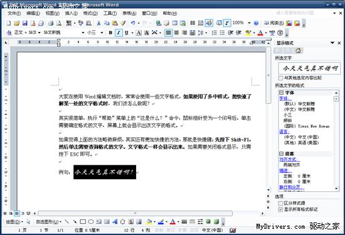345x235 pixels.
Task: Open the 显示格式 task pane dropdown arrow
Action: pyautogui.click(x=332, y=43)
